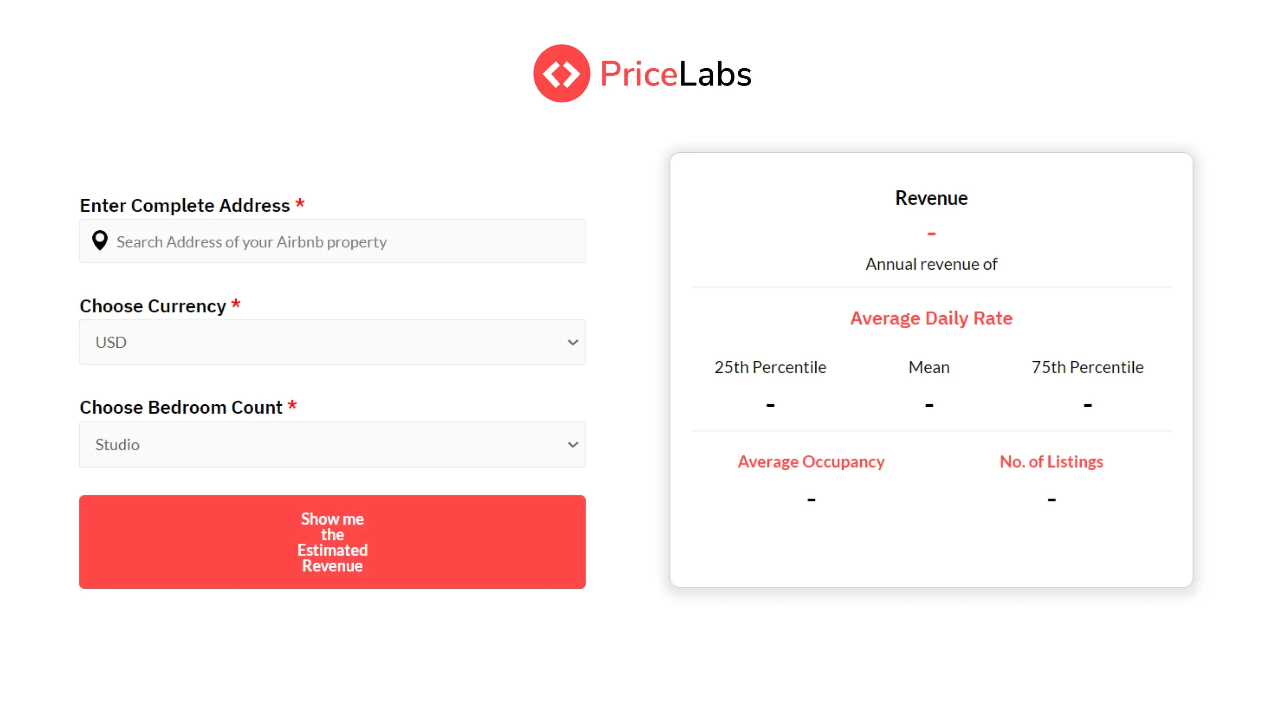Click the 75th Percentile label
The height and width of the screenshot is (721, 1281).
click(x=1087, y=367)
